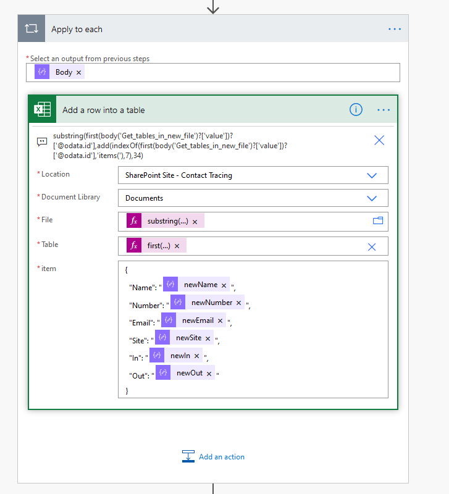Screen dimensions: 449x494
Task: Remove the first expression token from Table
Action: tap(177, 246)
